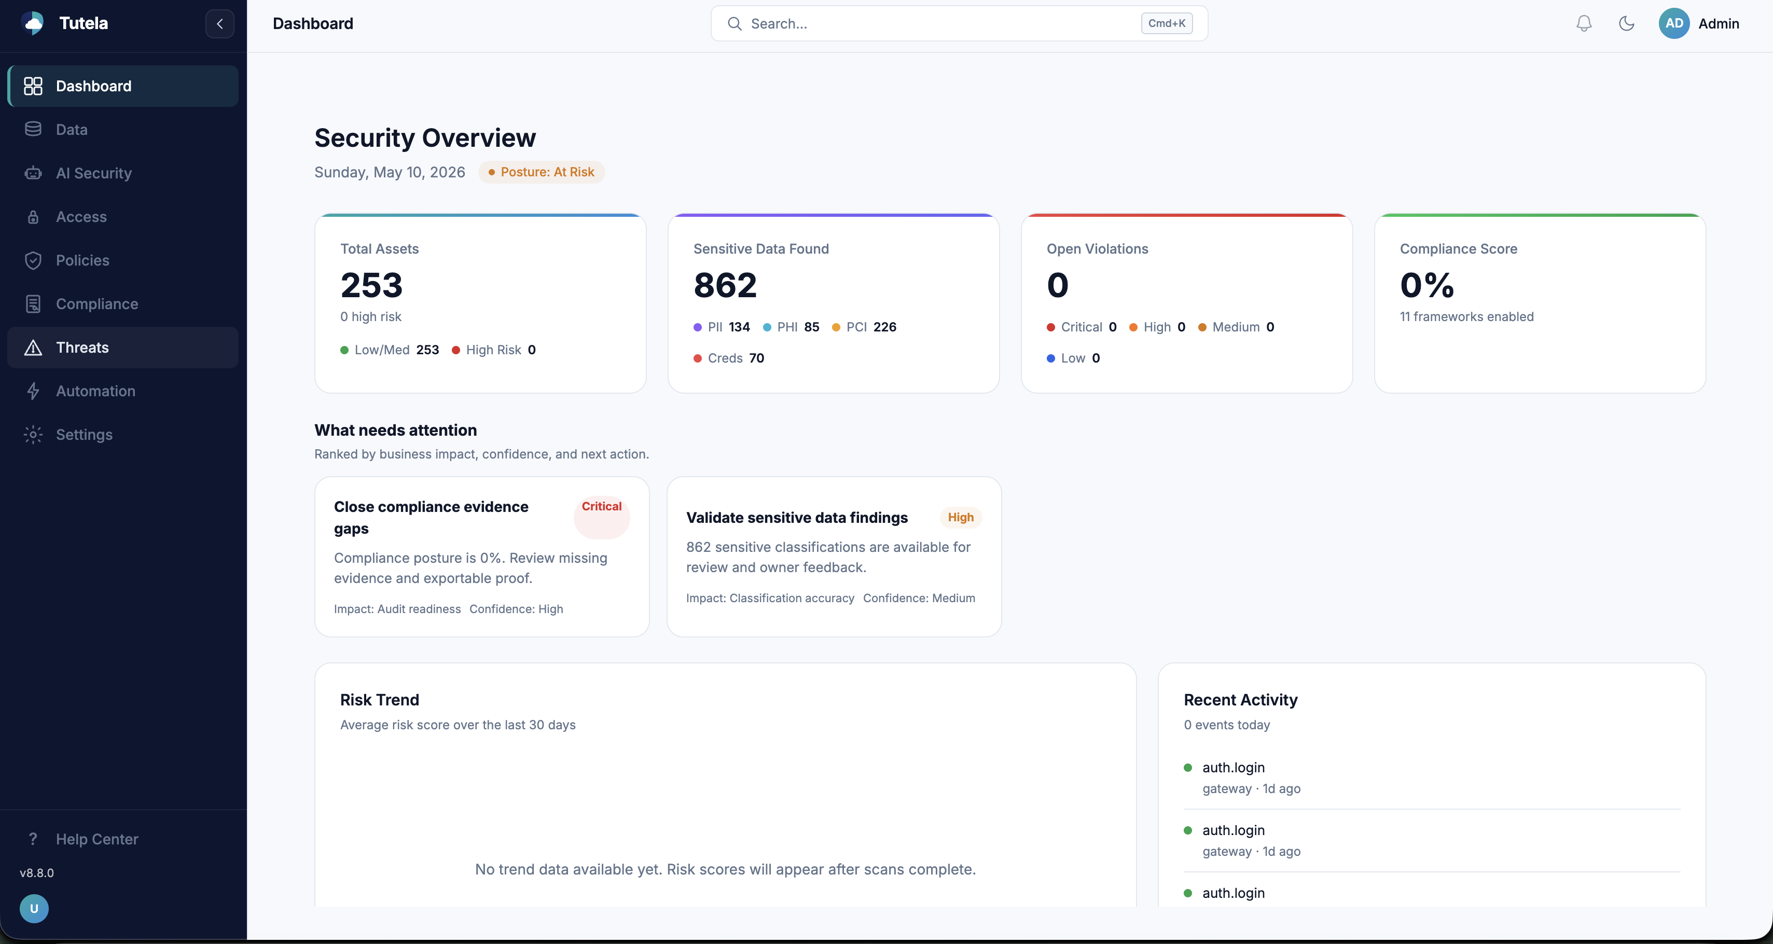Open the Threats menu label
This screenshot has width=1773, height=944.
coord(82,348)
